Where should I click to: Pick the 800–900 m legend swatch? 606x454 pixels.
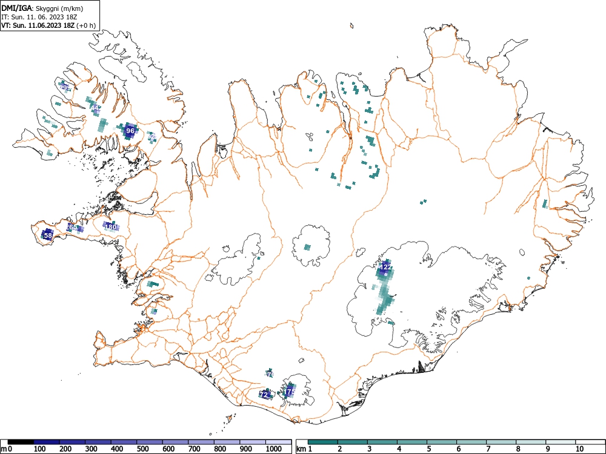tap(227, 442)
